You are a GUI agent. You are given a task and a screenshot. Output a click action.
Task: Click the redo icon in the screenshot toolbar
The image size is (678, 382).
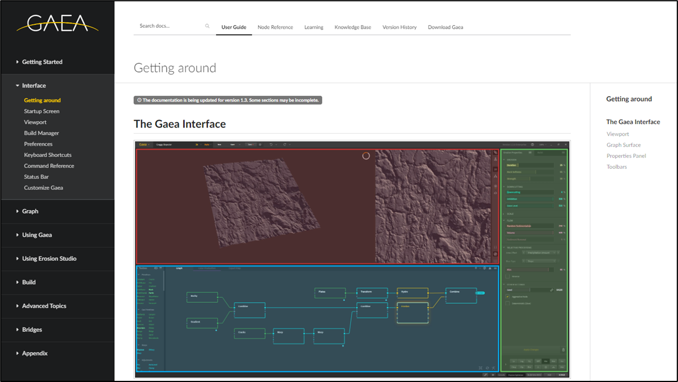[x=284, y=144]
